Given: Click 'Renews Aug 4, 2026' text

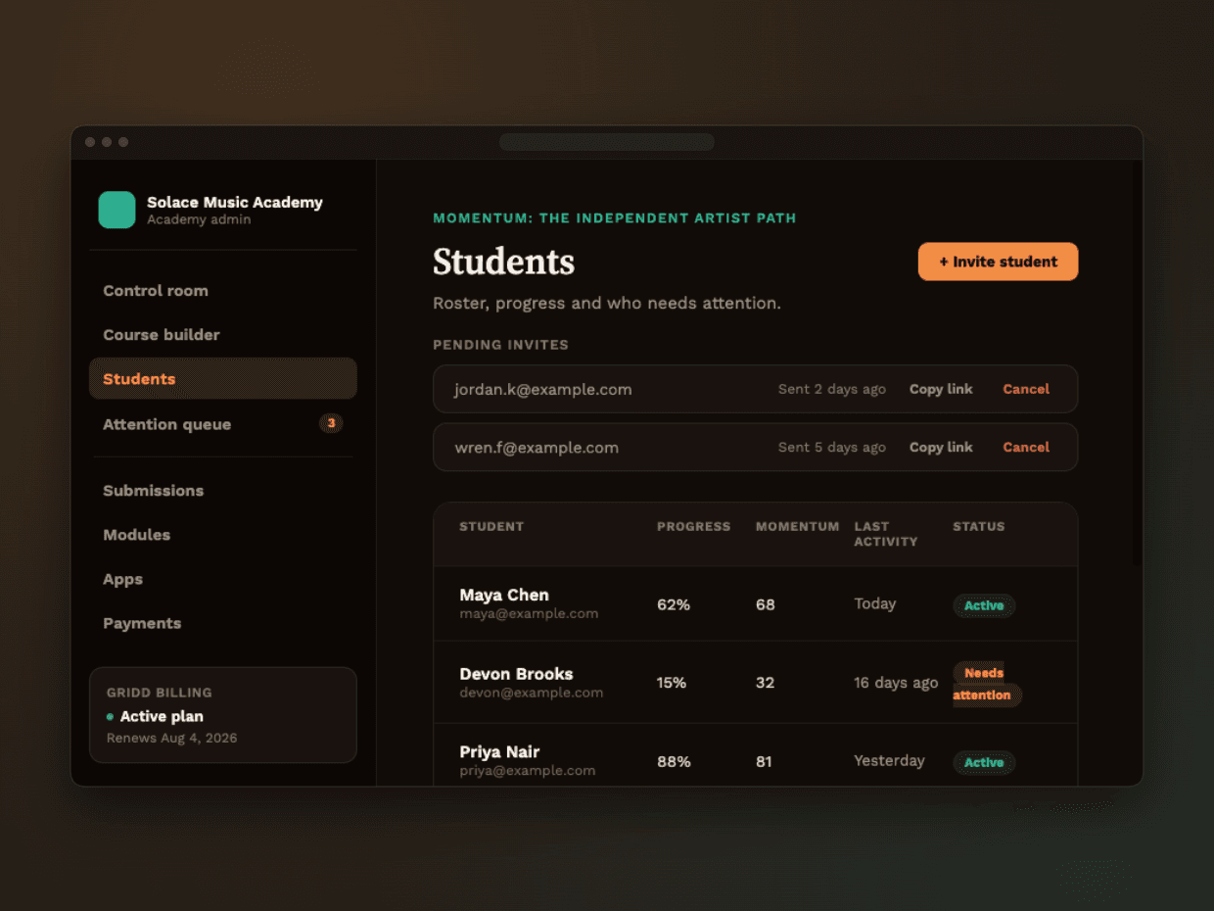Looking at the screenshot, I should 172,738.
